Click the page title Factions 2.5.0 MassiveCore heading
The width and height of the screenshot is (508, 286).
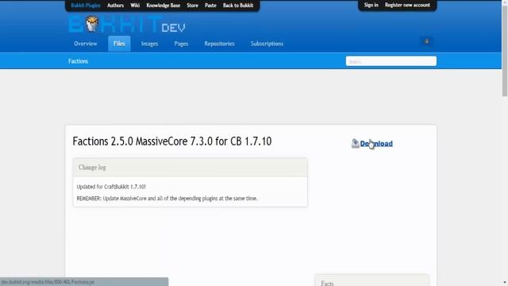[172, 141]
